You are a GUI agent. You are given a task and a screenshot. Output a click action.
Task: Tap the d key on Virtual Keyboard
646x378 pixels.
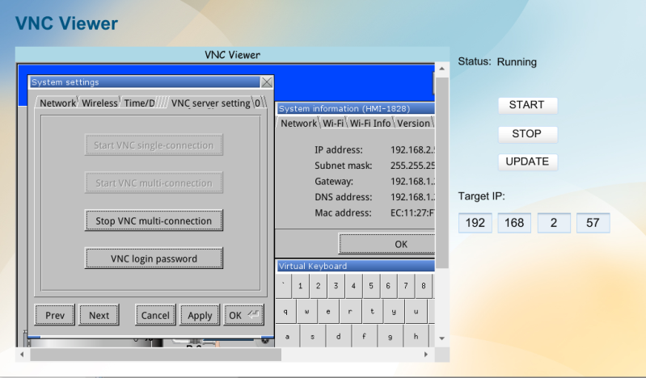click(x=338, y=337)
